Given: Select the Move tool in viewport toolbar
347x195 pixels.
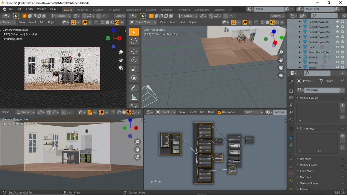Looking at the screenshot, I should point(134,51).
